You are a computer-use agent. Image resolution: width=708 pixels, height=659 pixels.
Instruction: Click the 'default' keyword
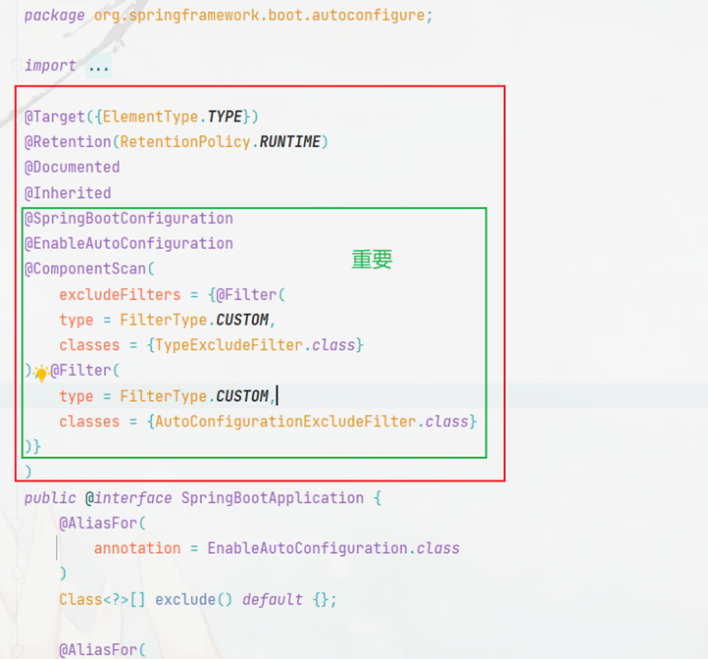pos(273,600)
